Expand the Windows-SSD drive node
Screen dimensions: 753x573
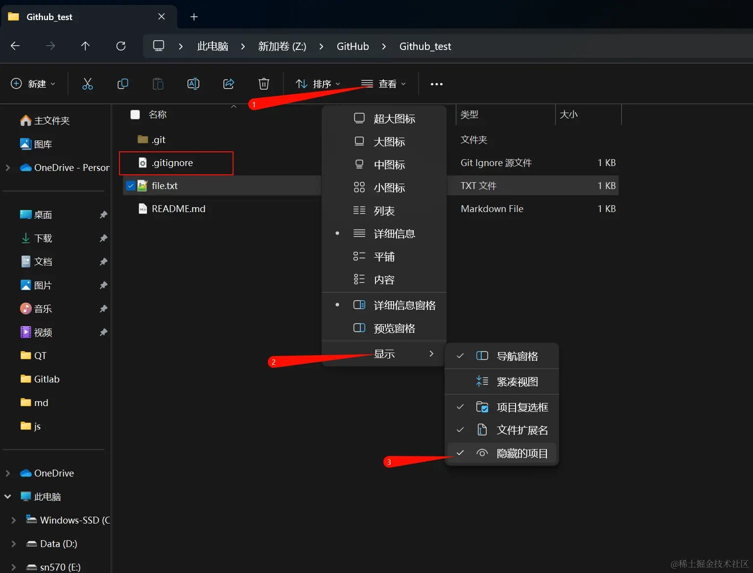(14, 520)
